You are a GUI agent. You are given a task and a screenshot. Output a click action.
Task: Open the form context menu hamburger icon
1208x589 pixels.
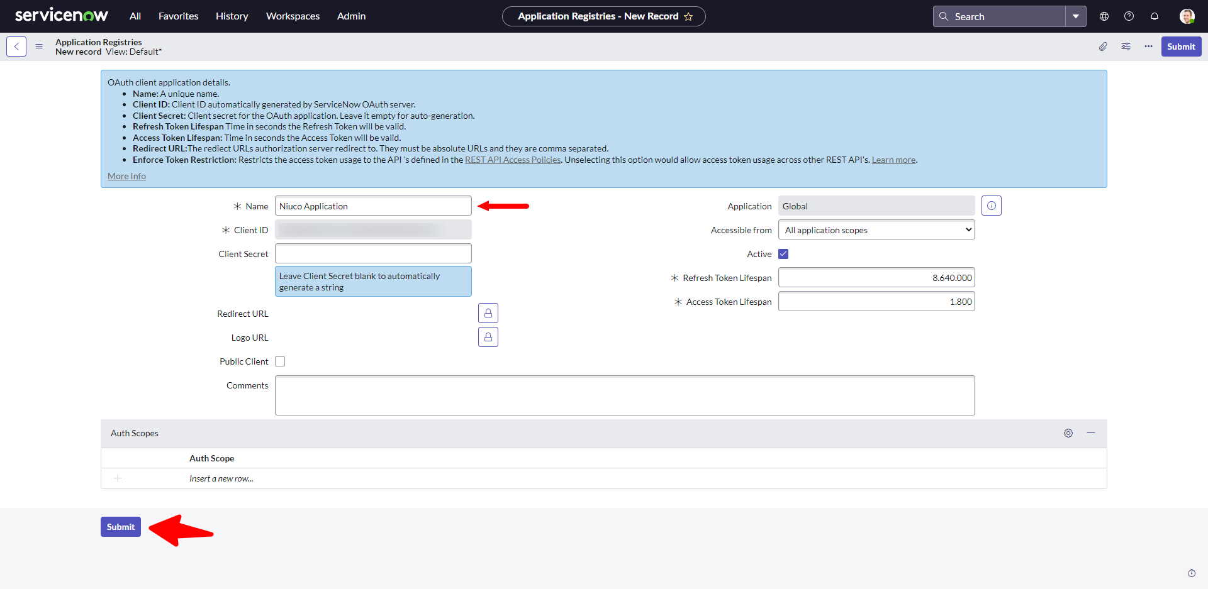point(39,47)
